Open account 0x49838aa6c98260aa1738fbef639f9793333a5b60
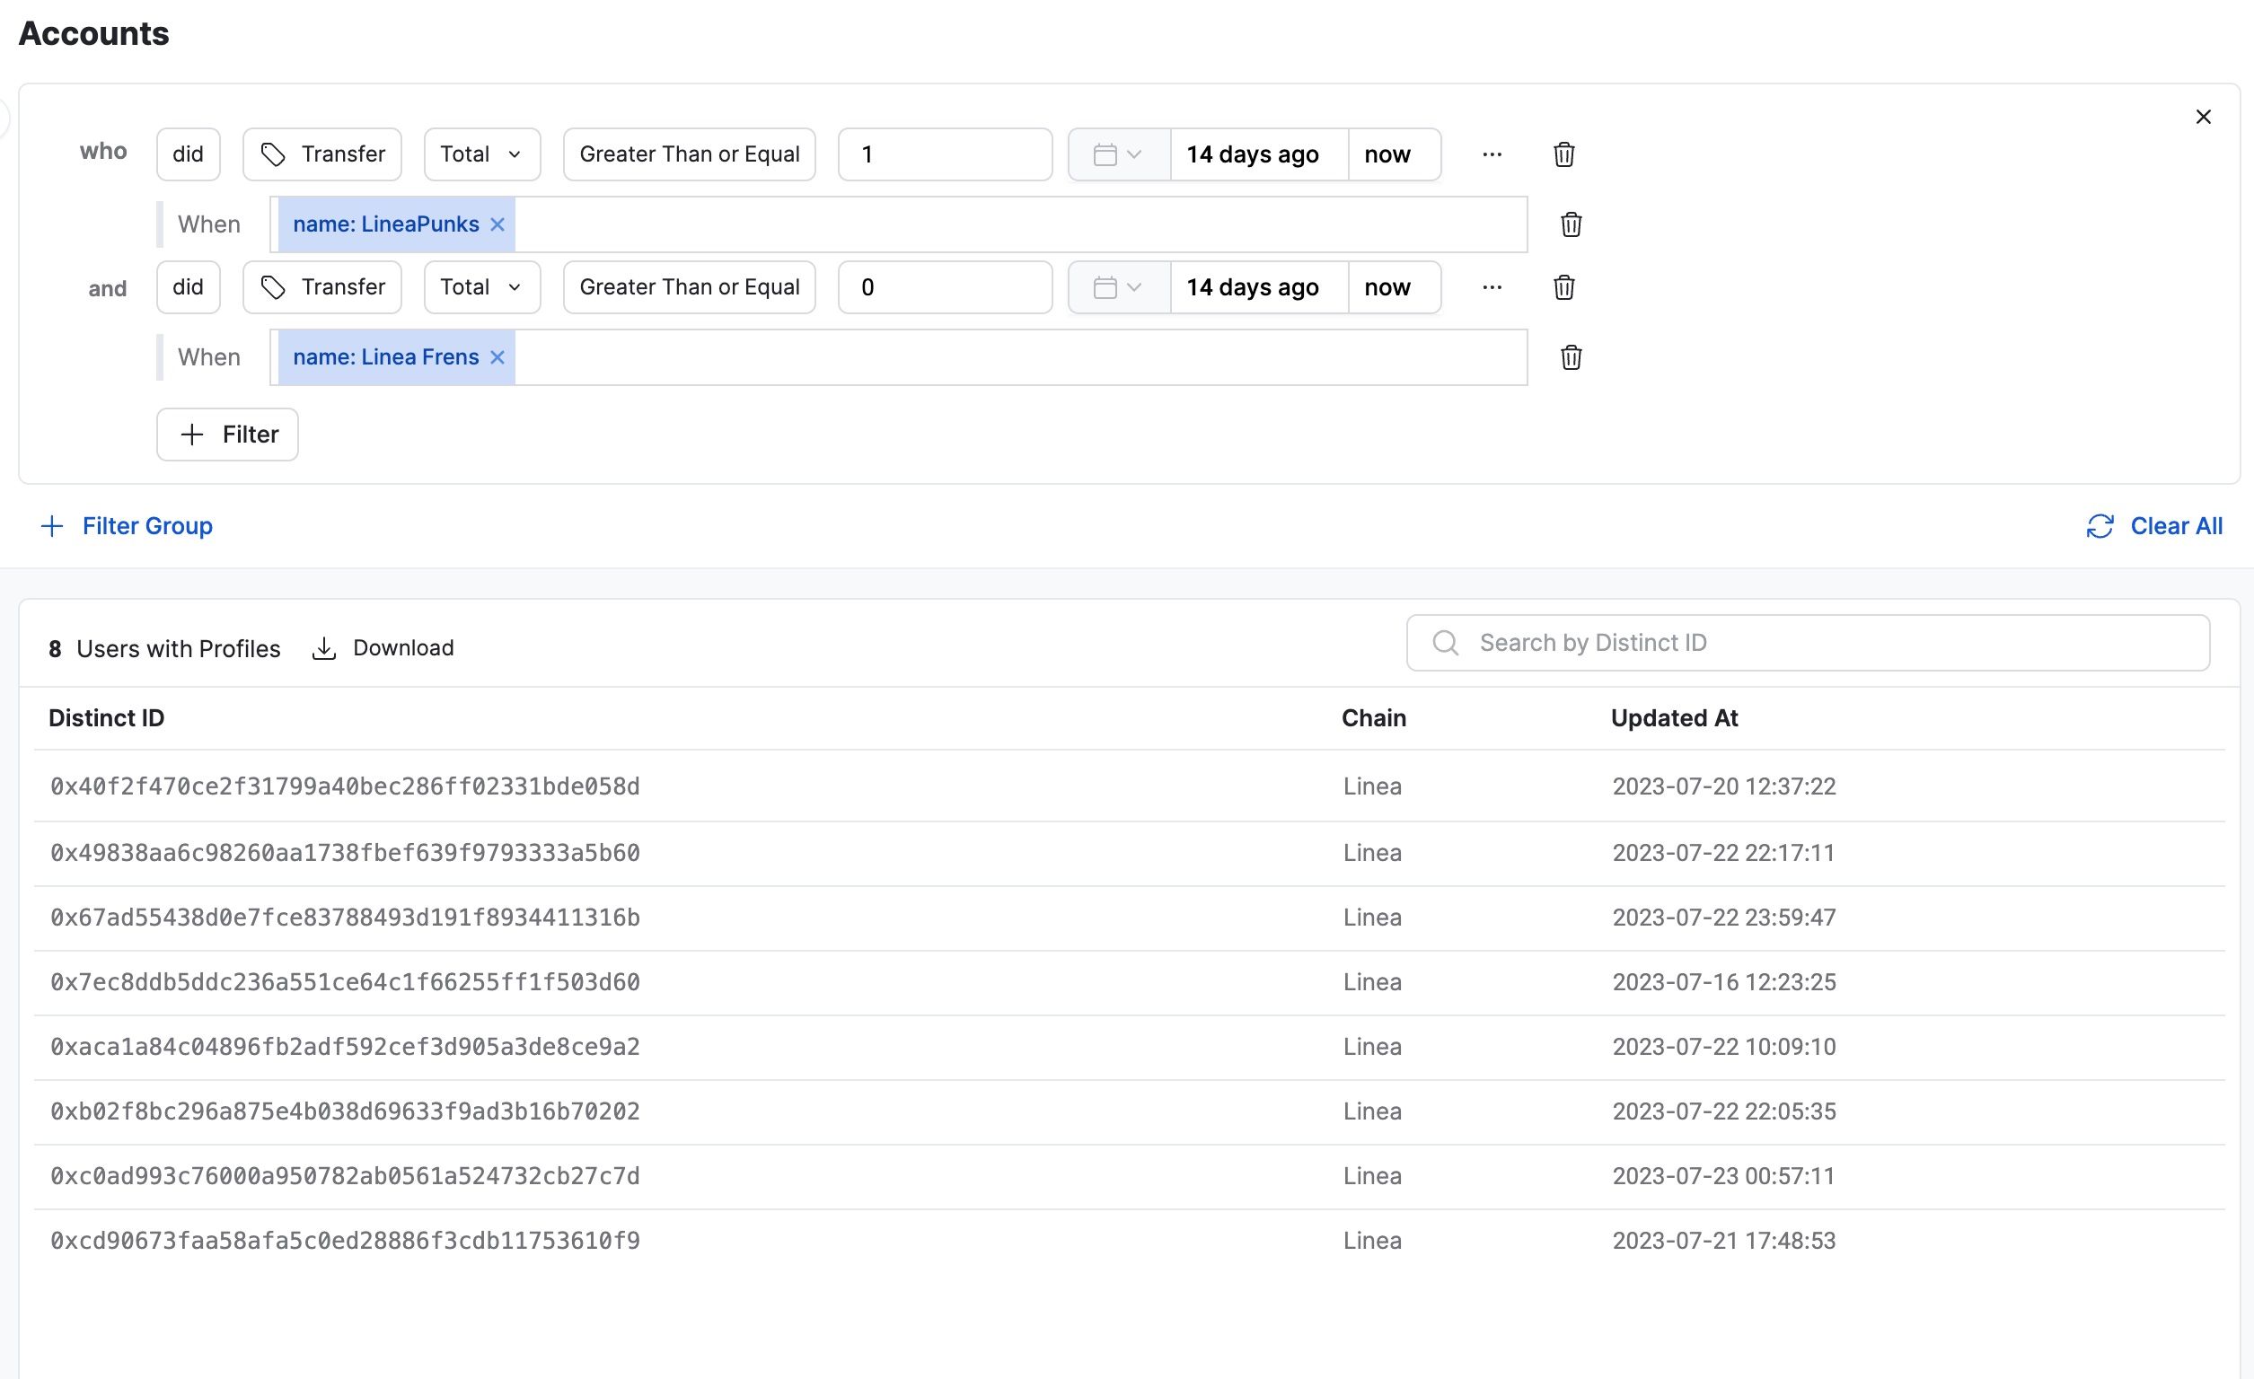 click(x=345, y=852)
